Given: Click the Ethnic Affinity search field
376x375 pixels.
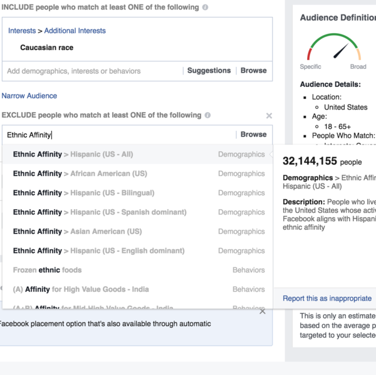Looking at the screenshot, I should [x=120, y=135].
